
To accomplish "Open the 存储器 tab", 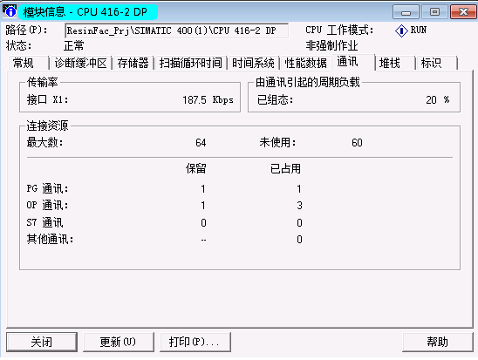I will point(133,63).
